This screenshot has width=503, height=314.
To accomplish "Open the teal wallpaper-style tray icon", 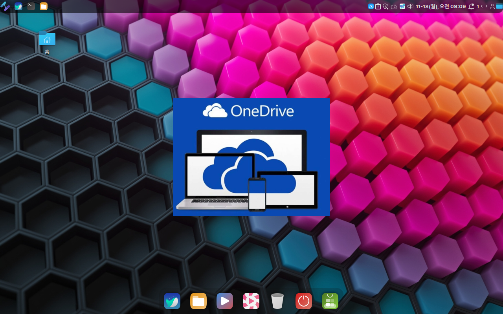I will pos(402,6).
